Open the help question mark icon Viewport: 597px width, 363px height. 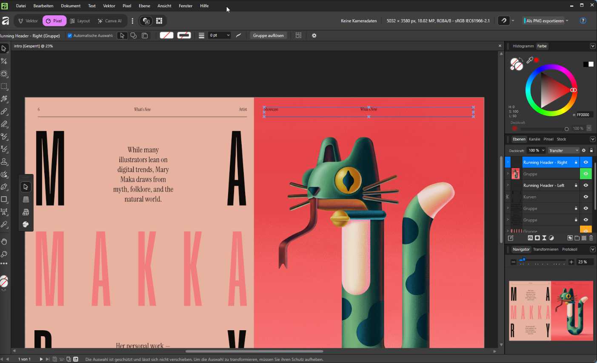pyautogui.click(x=583, y=20)
